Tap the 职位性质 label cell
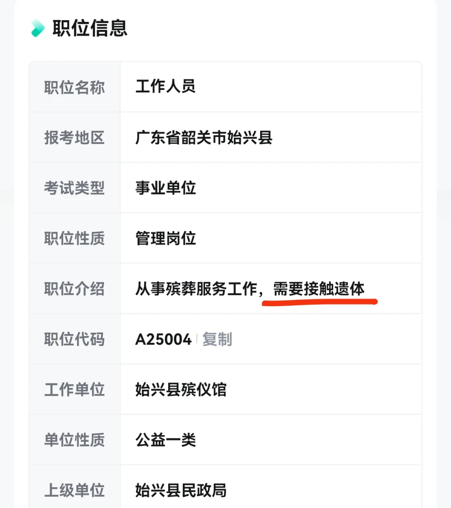The width and height of the screenshot is (451, 508). [75, 238]
